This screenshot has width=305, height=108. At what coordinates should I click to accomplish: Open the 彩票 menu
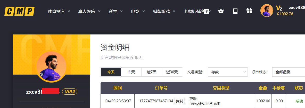tap(113, 11)
